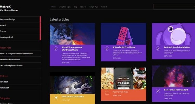This screenshot has width=195, height=104.
Task: Click MetroX site title
Action: (x=5, y=7)
